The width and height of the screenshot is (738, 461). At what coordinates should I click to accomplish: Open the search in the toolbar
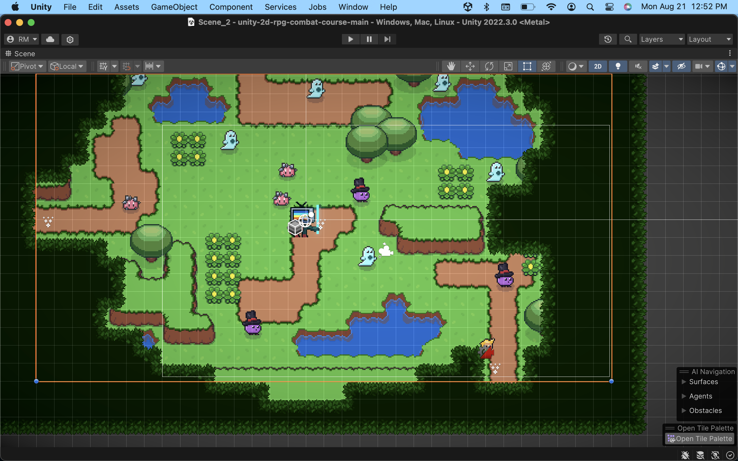pos(628,39)
